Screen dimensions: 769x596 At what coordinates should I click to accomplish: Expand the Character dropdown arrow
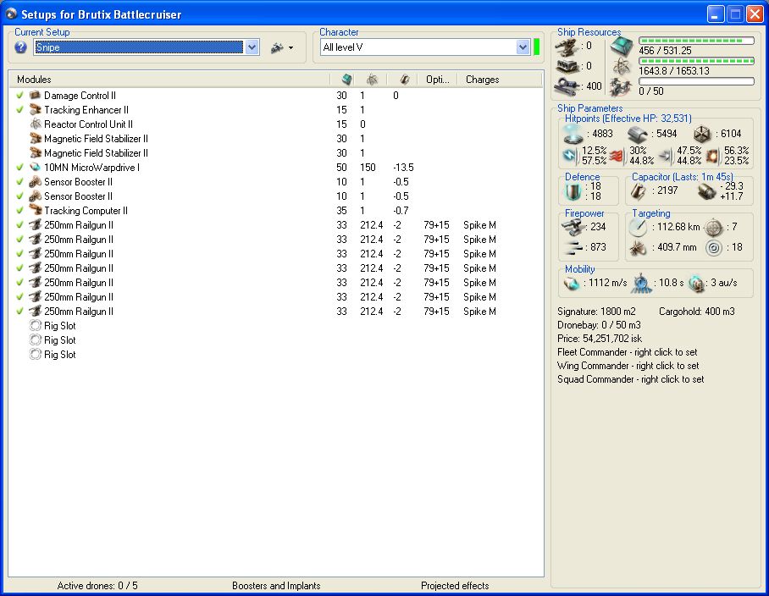point(523,47)
